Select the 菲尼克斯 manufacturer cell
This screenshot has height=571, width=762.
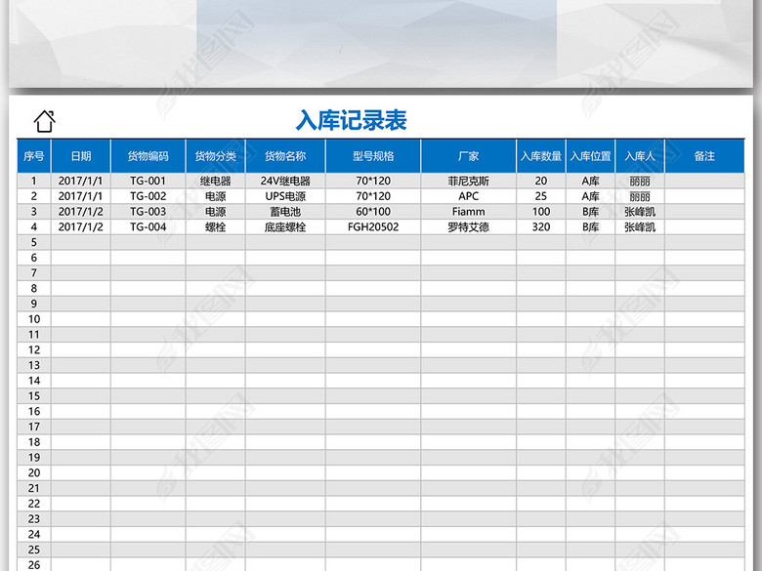pyautogui.click(x=469, y=182)
